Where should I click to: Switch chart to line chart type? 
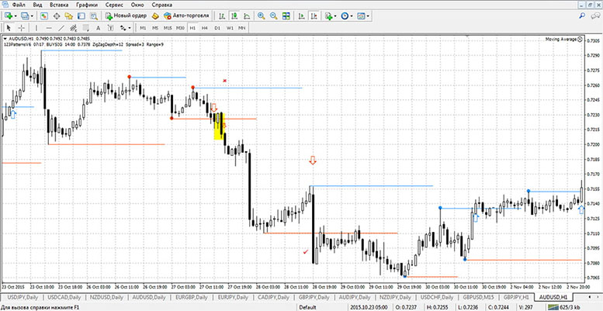click(247, 16)
